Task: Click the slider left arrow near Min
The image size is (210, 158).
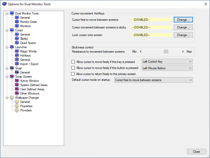Action: coord(141,51)
